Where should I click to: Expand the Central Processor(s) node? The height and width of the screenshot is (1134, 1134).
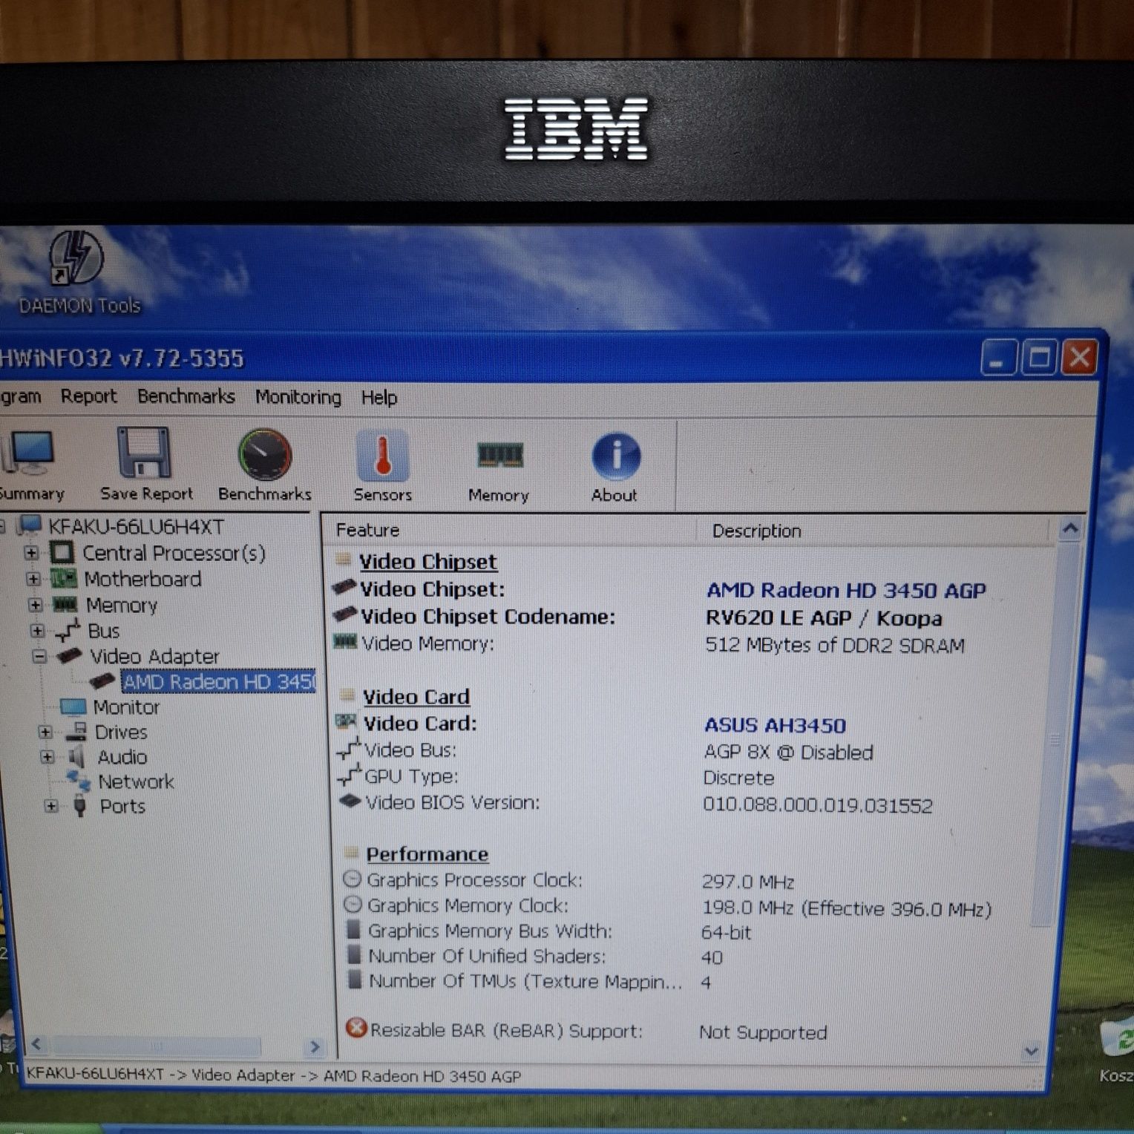pos(31,553)
